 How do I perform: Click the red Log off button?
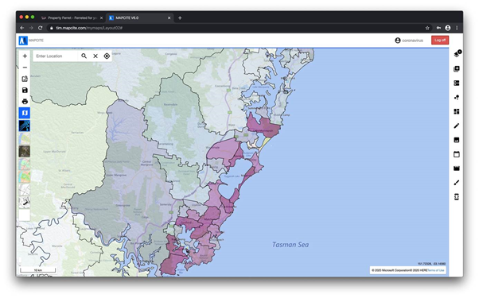click(x=440, y=41)
